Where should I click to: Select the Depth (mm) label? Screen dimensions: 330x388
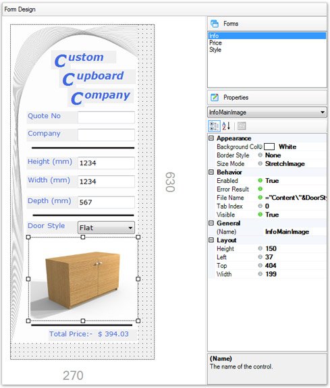point(52,202)
